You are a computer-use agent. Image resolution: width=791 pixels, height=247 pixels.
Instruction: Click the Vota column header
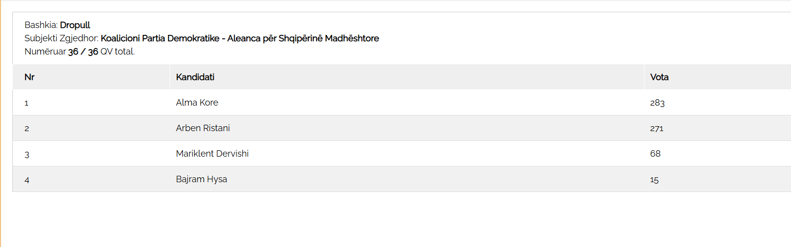coord(659,77)
